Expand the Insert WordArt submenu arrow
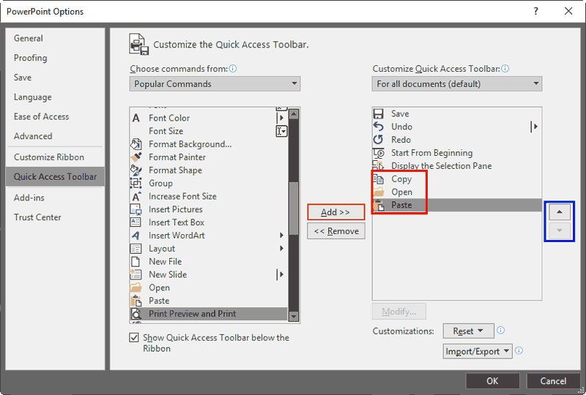 click(x=281, y=236)
